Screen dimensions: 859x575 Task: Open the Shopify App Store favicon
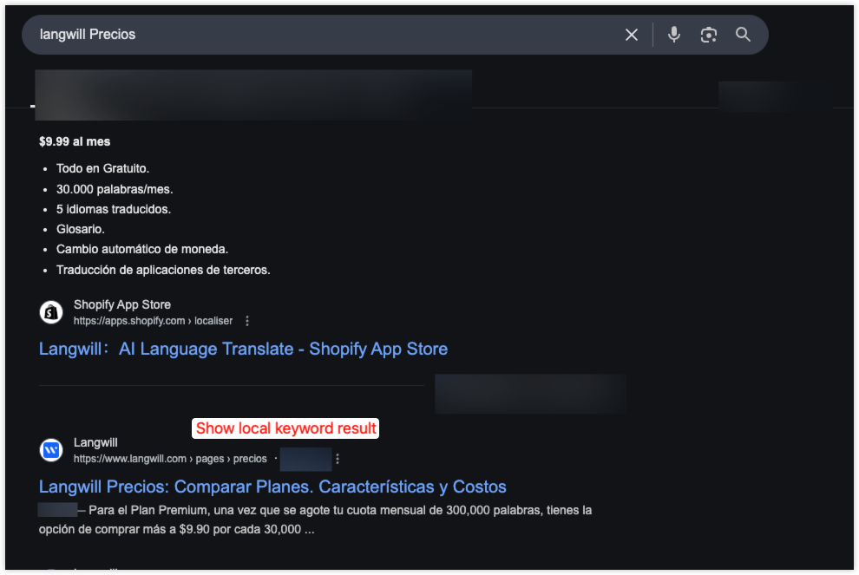click(x=51, y=312)
